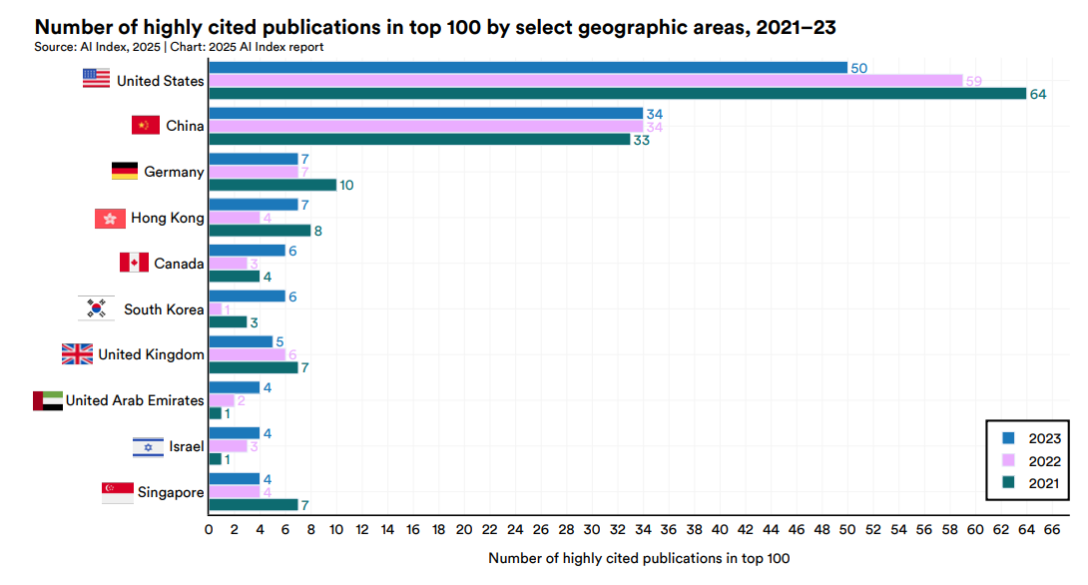The width and height of the screenshot is (1088, 585).
Task: Click the chart title text
Action: click(x=435, y=27)
